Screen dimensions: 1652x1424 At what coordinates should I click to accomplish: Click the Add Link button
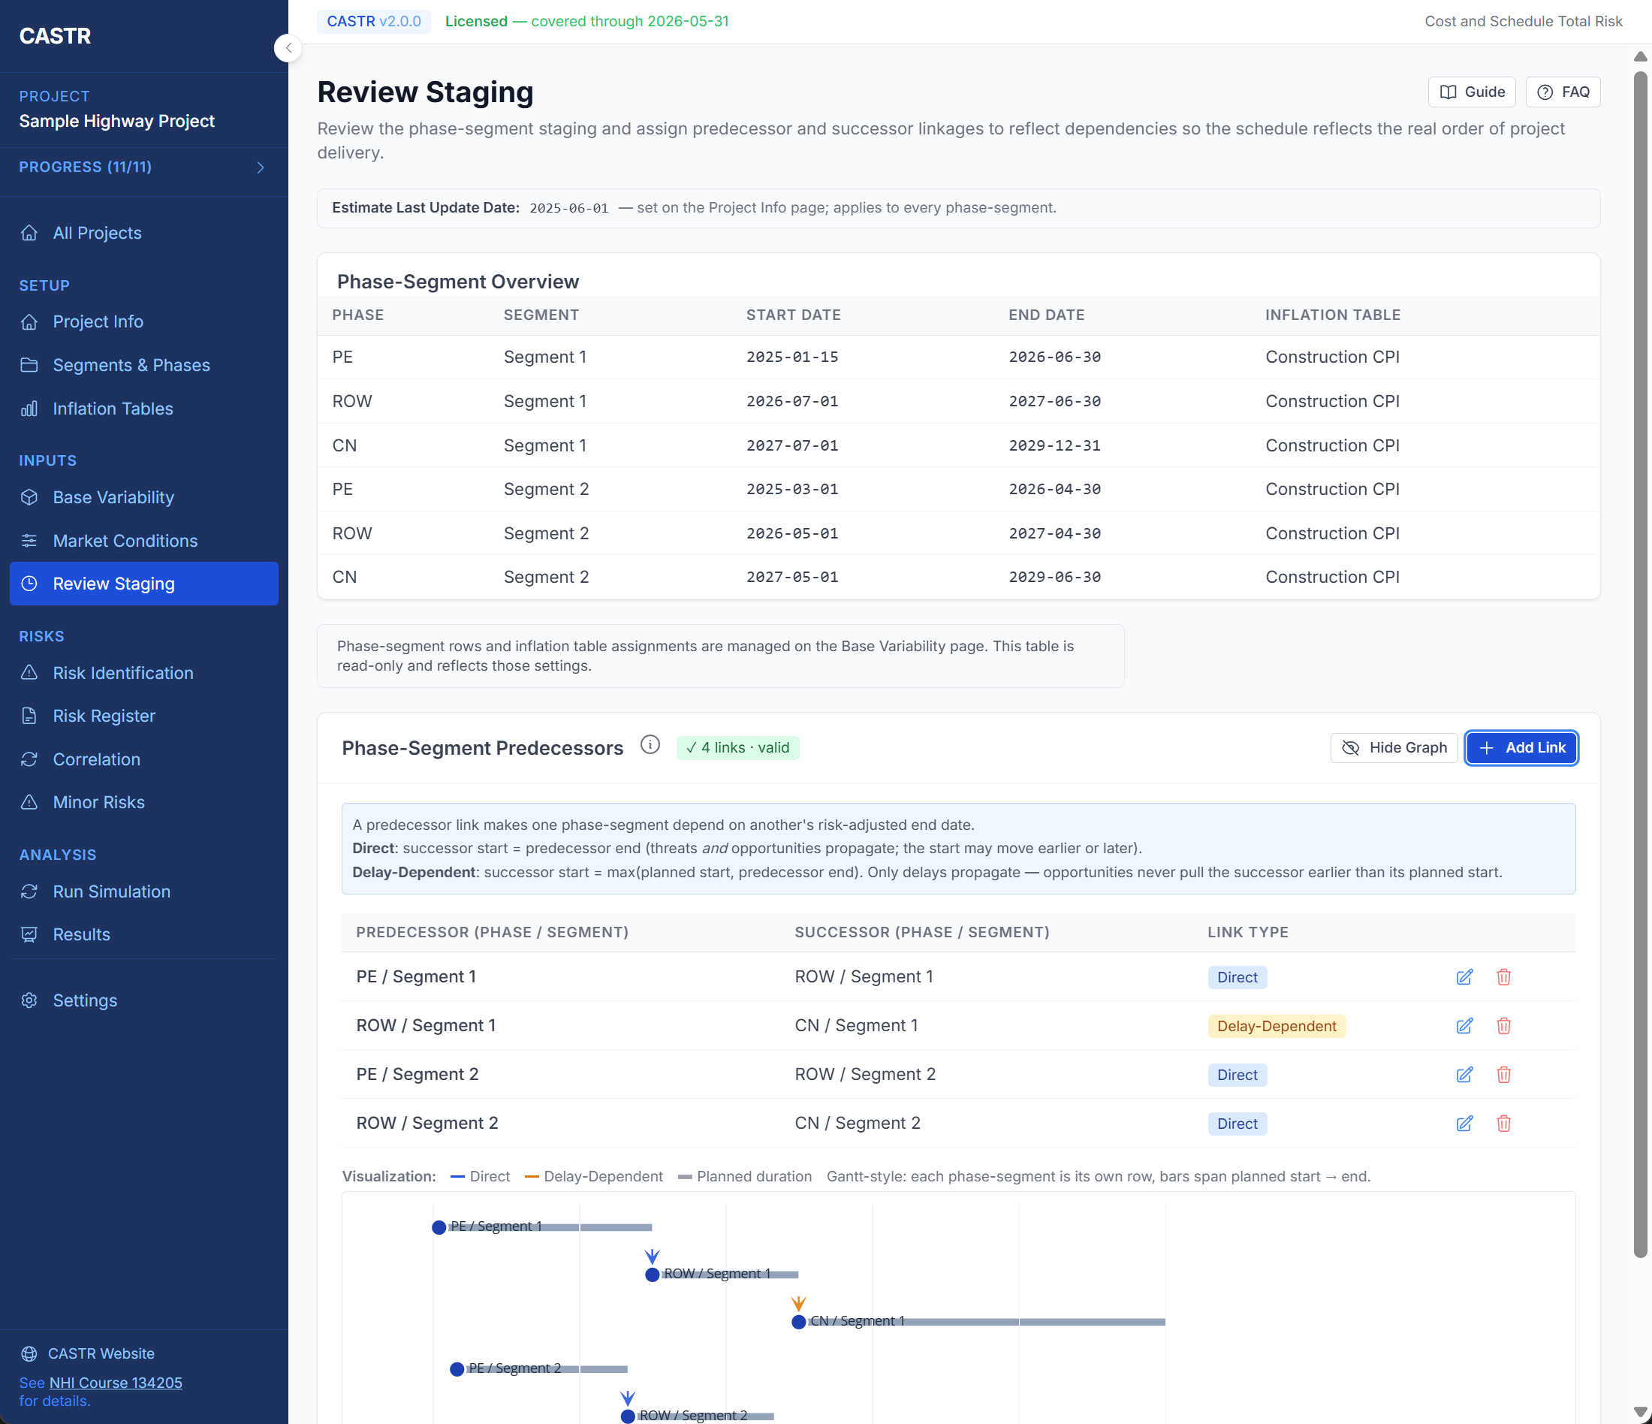point(1521,747)
